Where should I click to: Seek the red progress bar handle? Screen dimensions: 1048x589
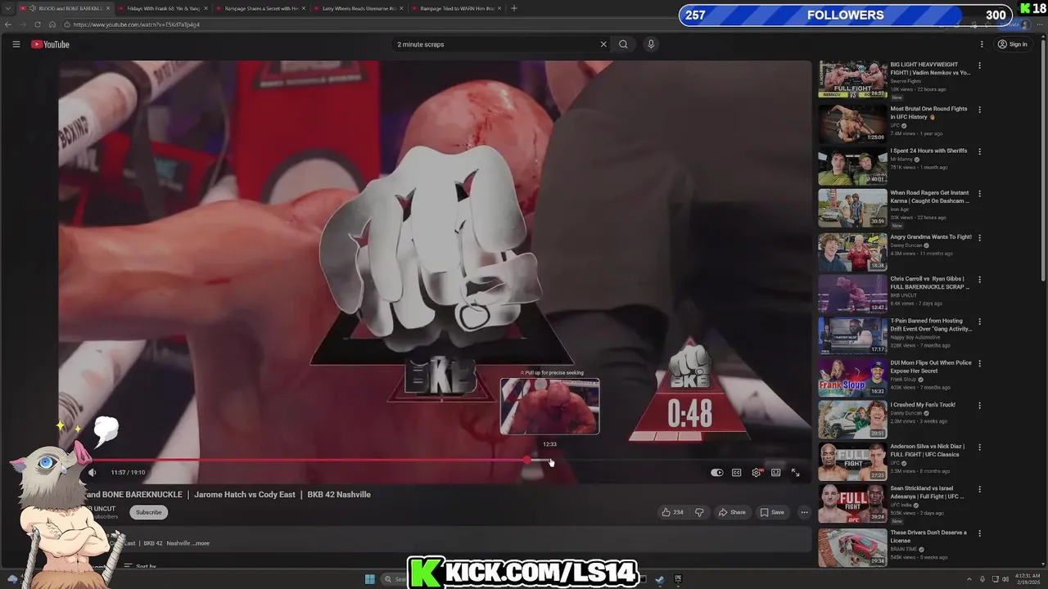(526, 461)
